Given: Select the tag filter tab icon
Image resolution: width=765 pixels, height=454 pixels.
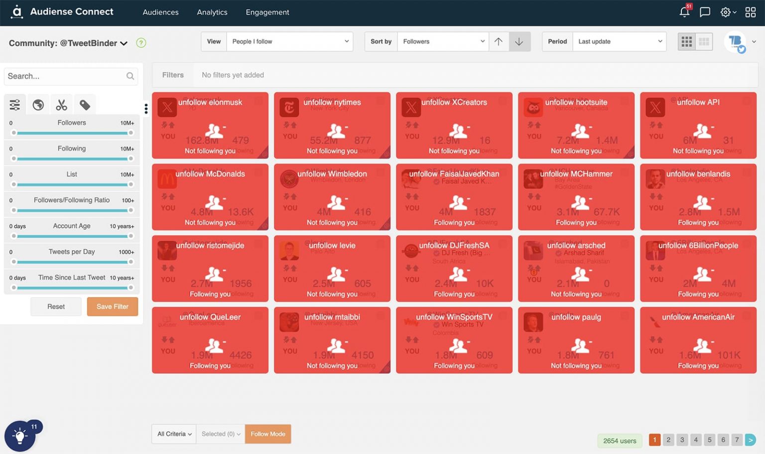Looking at the screenshot, I should coord(85,105).
